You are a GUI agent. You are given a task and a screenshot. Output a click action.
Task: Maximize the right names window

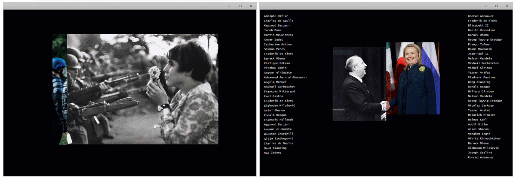click(496, 6)
